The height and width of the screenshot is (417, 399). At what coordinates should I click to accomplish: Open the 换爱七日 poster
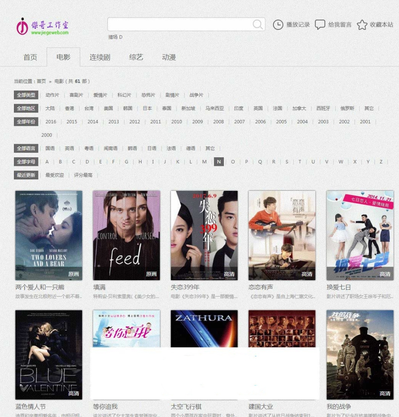[x=360, y=235]
